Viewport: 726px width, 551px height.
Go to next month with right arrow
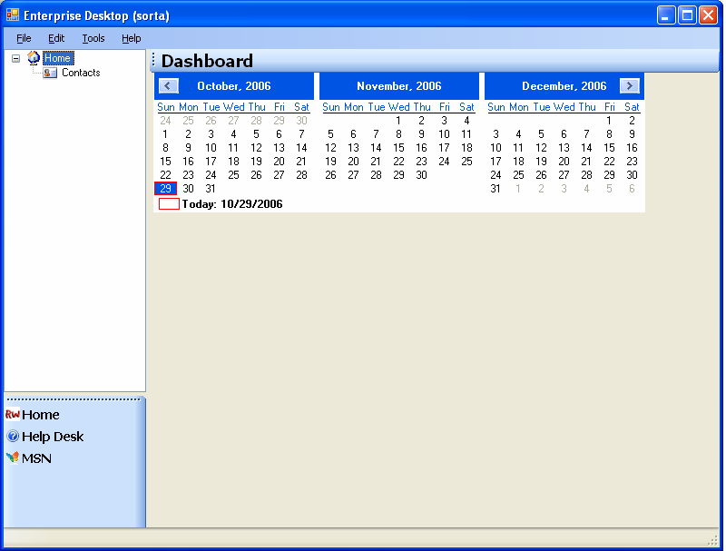point(630,86)
